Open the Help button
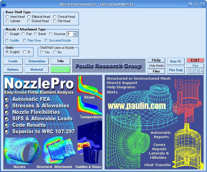Screen dimensions: 207x172 pyautogui.click(x=156, y=60)
